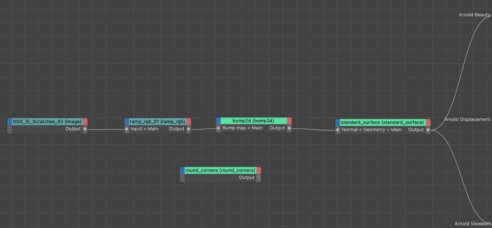Click the Output port of round_corners node
The height and width of the screenshot is (228, 492).
point(258,177)
